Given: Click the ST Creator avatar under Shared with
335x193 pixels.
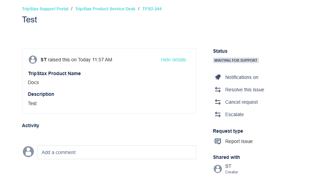Looking at the screenshot, I should [218, 169].
